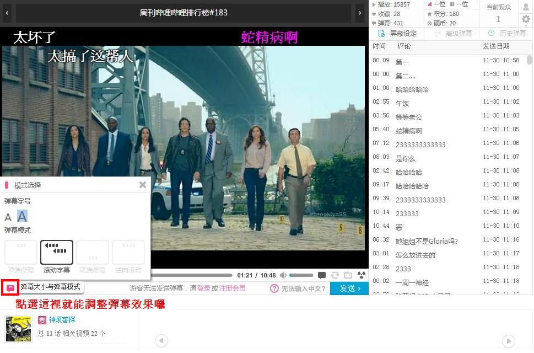
Task: Open the 神烦警探 cover thumbnail
Action: pyautogui.click(x=18, y=329)
